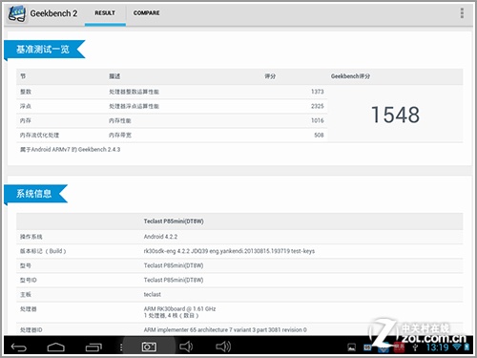Select the floating point score row 2325
477x358 pixels.
click(x=172, y=106)
